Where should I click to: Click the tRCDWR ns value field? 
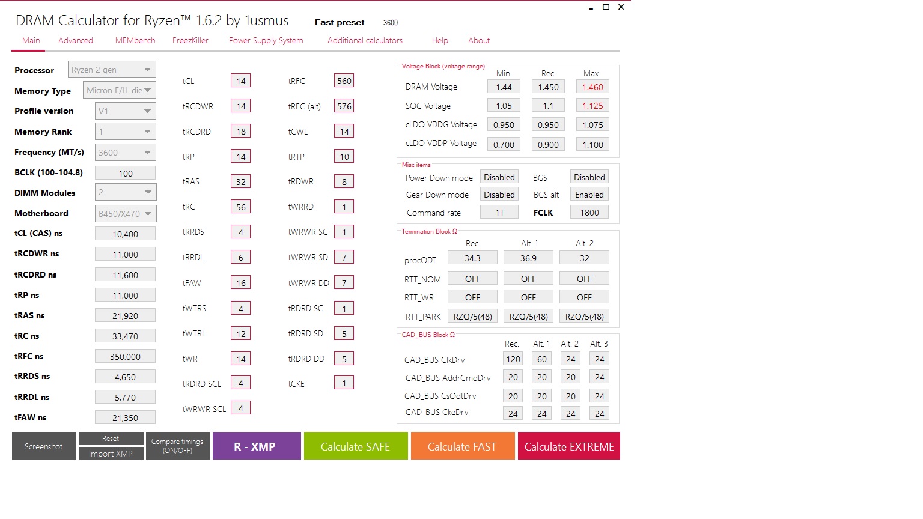click(x=126, y=254)
